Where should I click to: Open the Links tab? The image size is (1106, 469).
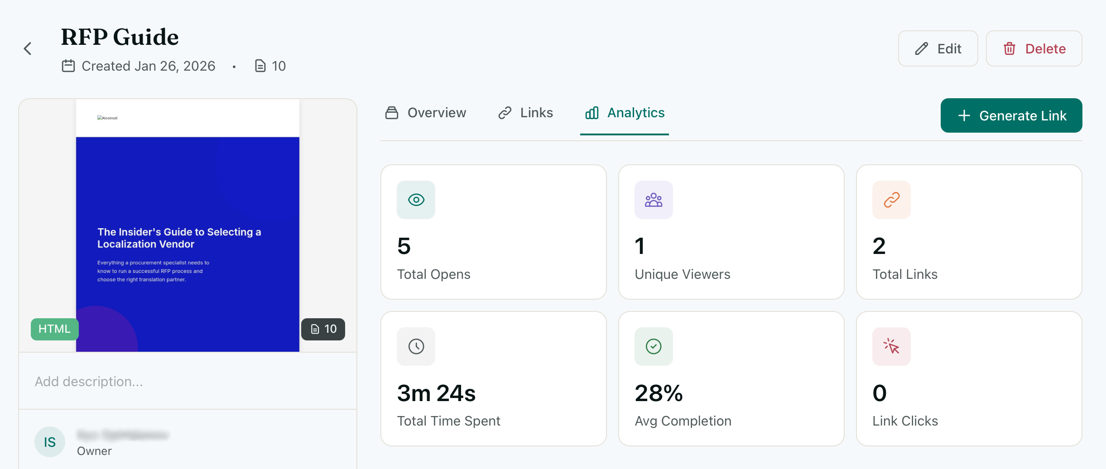tap(525, 113)
